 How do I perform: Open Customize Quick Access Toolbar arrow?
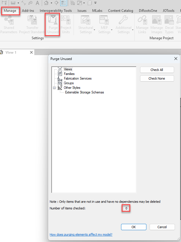[x=95, y=3]
